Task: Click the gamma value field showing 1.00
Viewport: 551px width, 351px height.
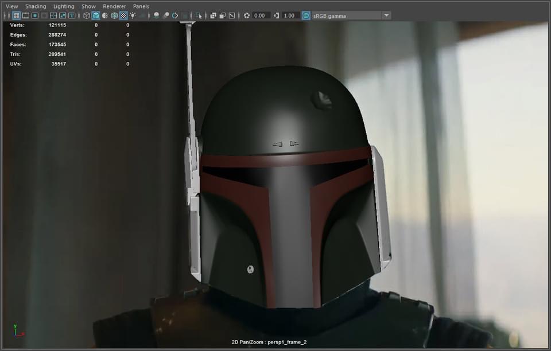Action: pyautogui.click(x=290, y=15)
